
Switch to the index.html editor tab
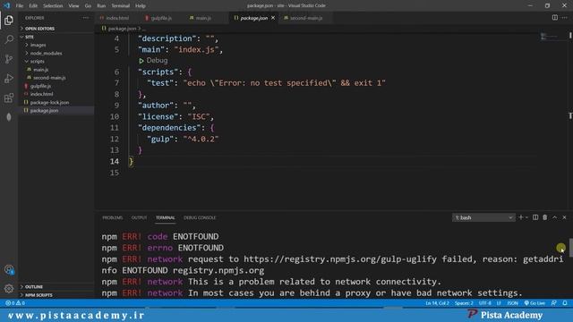click(x=116, y=18)
